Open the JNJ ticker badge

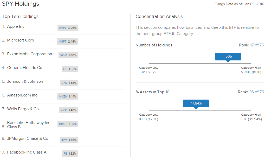tap(64, 83)
